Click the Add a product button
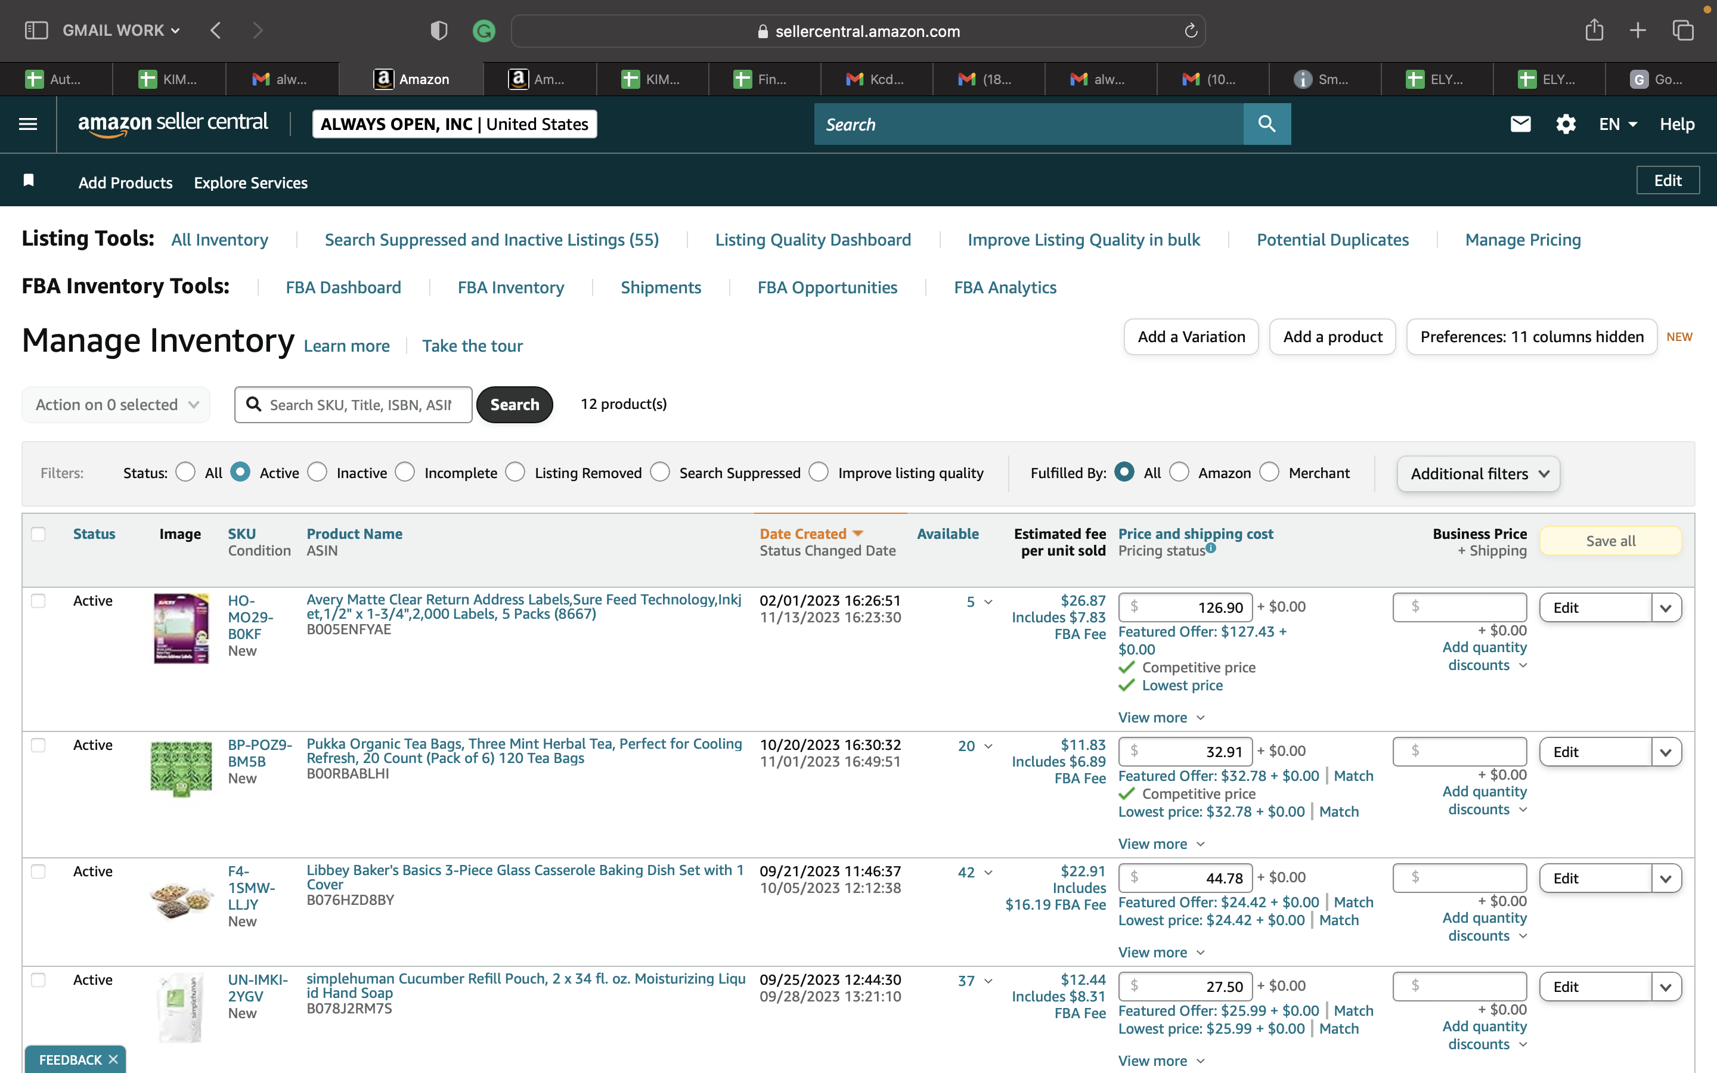 coord(1332,336)
